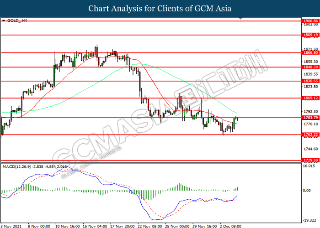Click the 22 Nov 08:00 time label
Screen dimensions: 320x228
[x=149, y=226]
